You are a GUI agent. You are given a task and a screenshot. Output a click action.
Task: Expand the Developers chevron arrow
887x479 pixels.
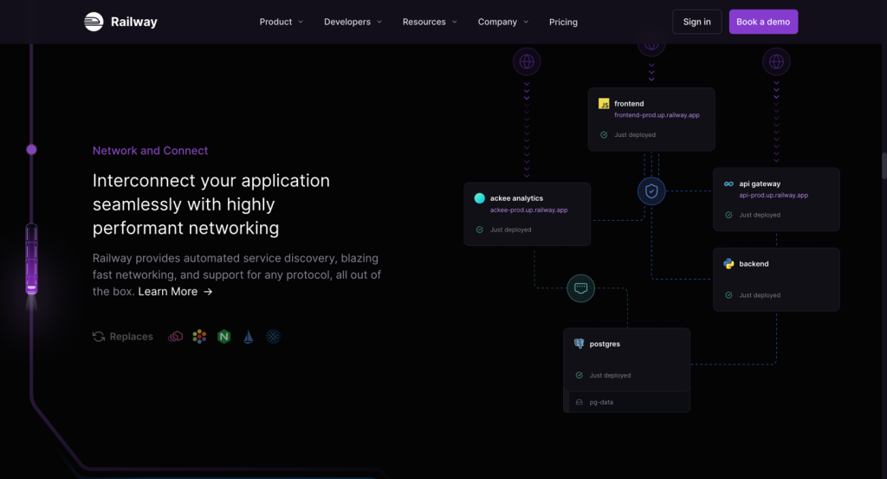[379, 22]
